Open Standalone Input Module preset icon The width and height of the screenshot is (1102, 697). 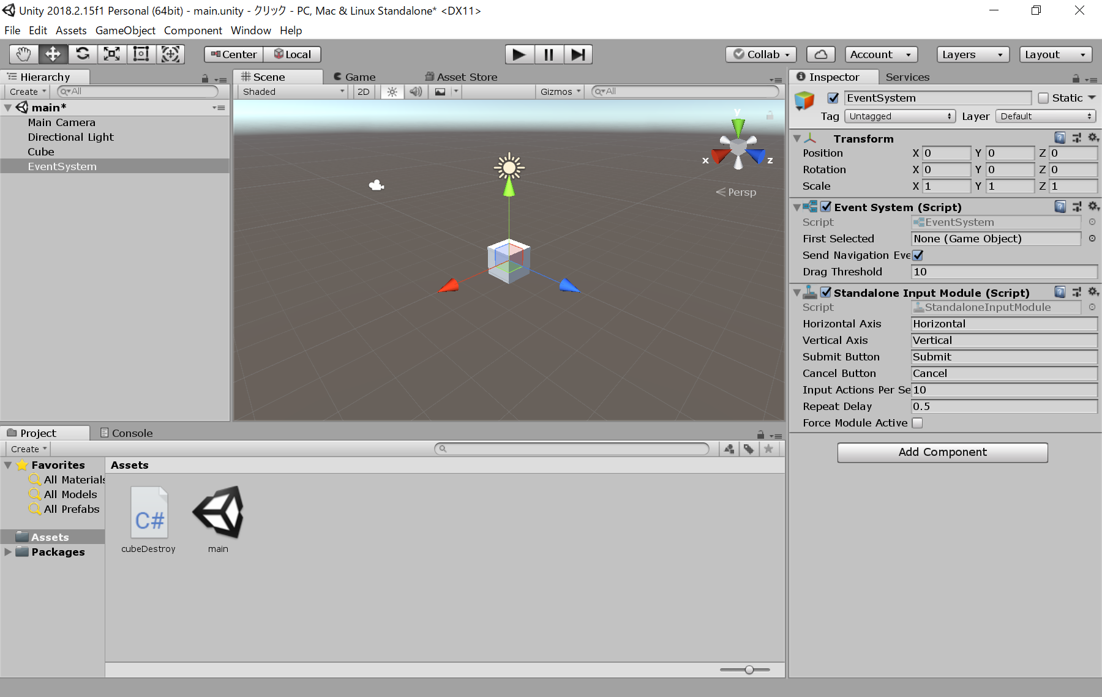1077,292
